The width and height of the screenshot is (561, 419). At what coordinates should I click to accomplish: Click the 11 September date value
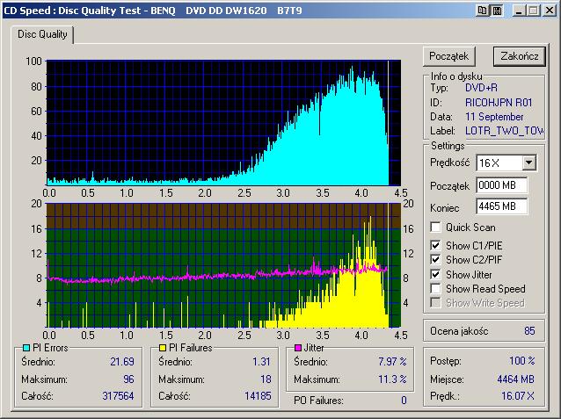click(x=494, y=117)
